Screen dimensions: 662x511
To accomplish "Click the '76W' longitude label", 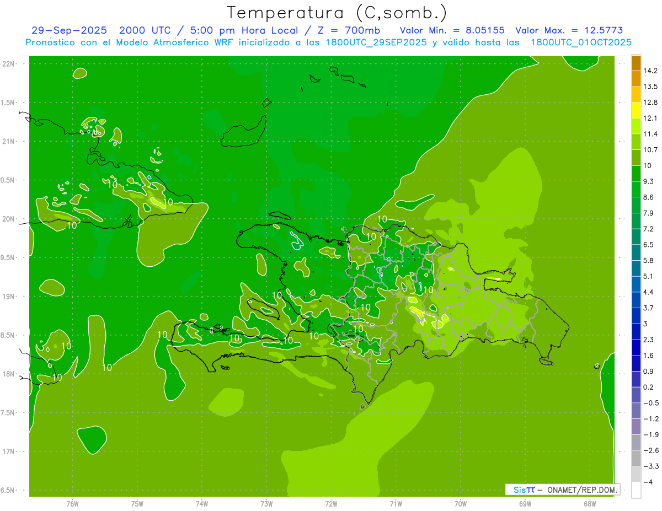I will coord(72,503).
